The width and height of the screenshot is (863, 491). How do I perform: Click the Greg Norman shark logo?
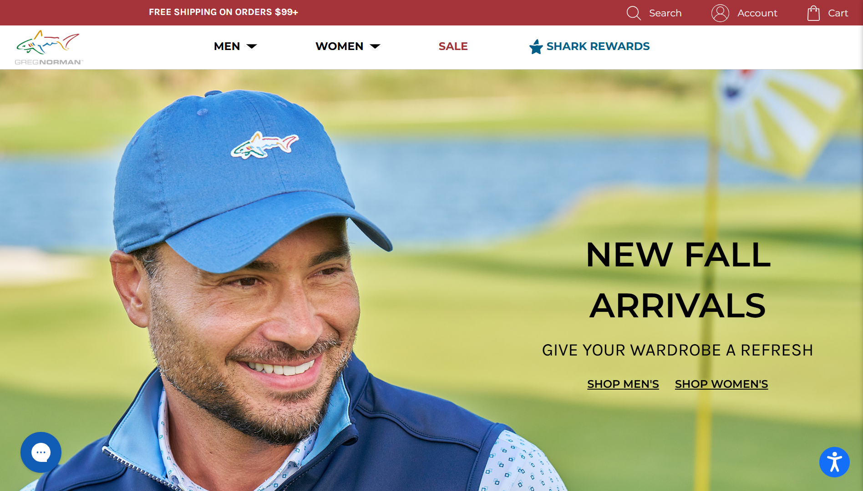pyautogui.click(x=49, y=48)
